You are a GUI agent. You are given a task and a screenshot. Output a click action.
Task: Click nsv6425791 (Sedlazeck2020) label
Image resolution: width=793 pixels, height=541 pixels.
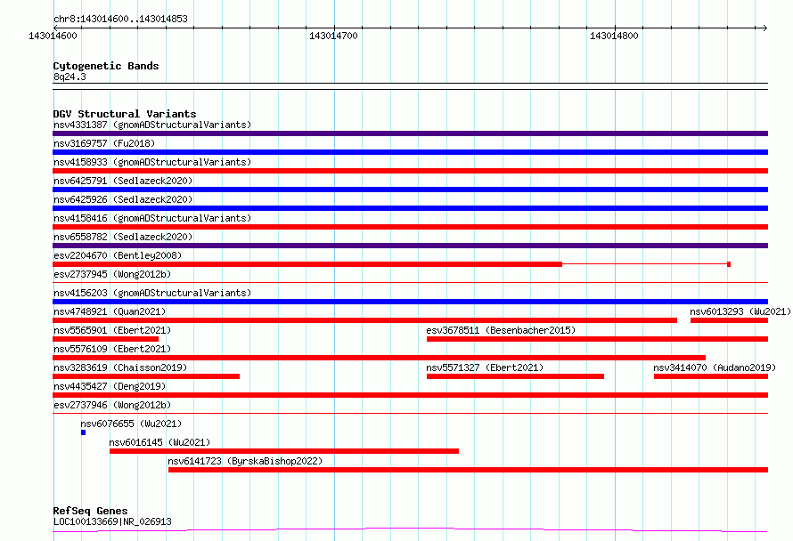tap(123, 181)
